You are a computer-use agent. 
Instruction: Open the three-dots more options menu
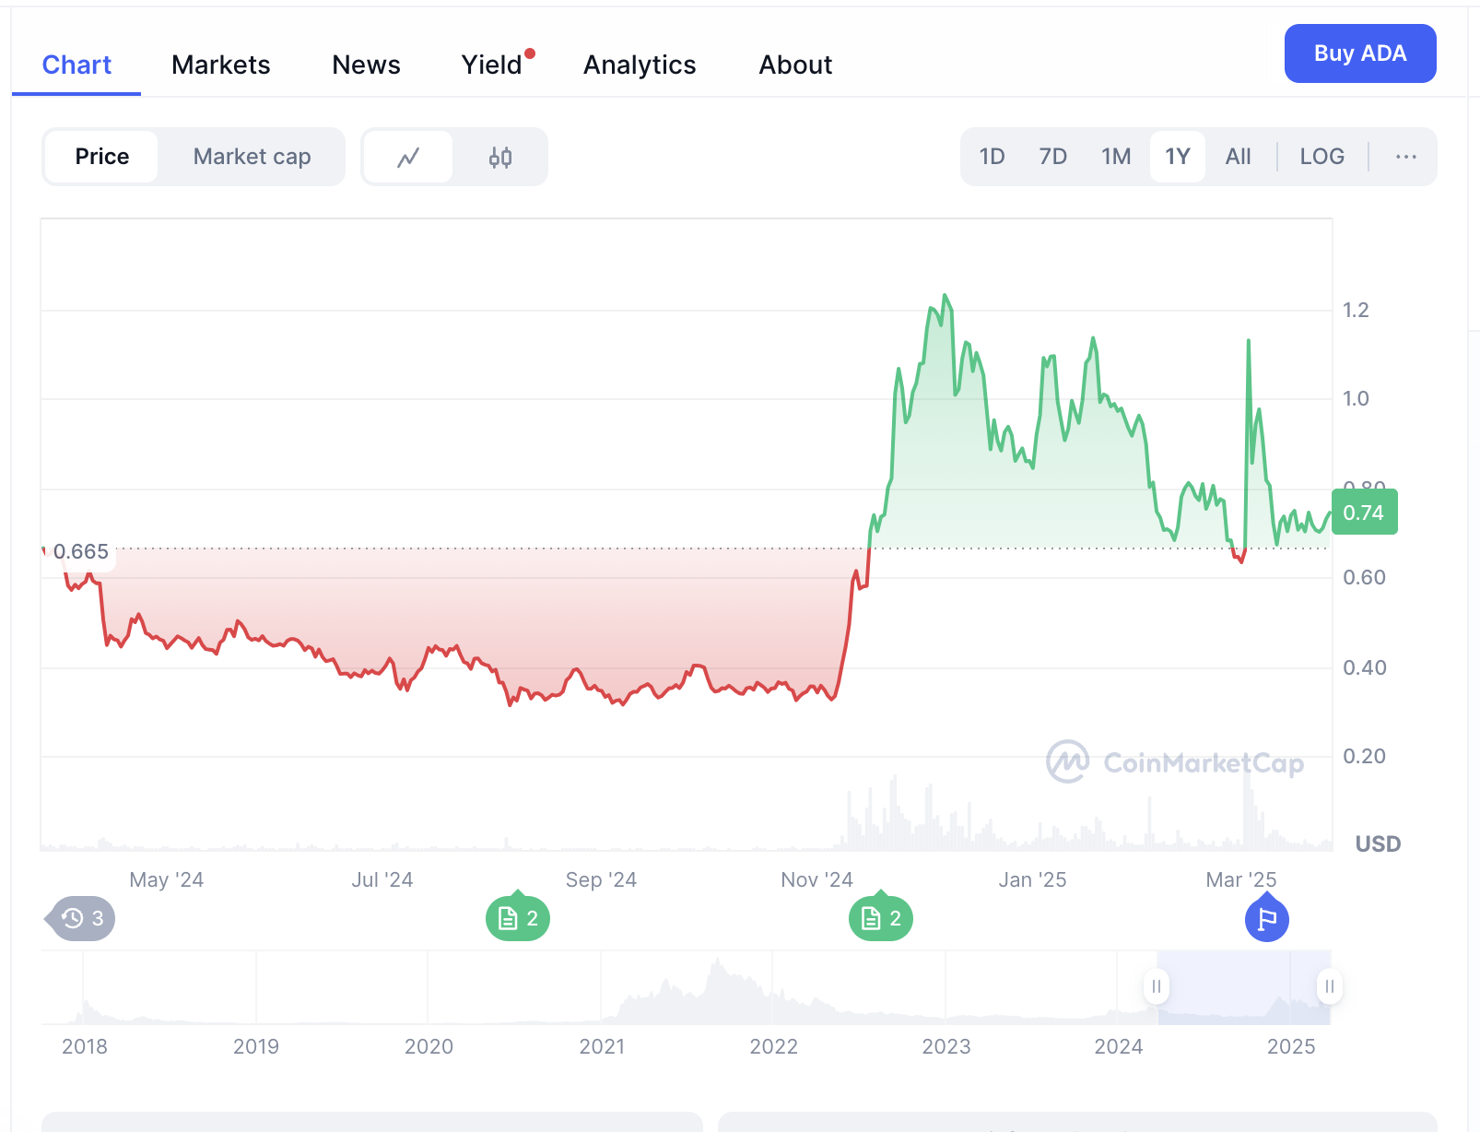pyautogui.click(x=1405, y=157)
